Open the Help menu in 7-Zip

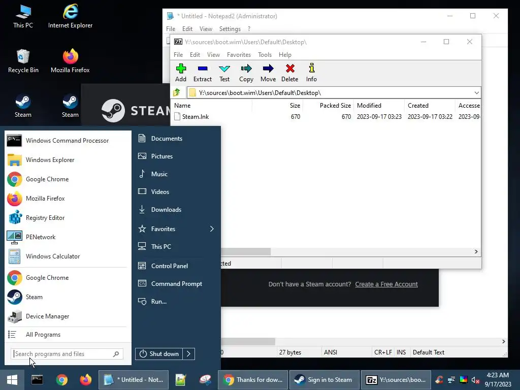(x=285, y=55)
